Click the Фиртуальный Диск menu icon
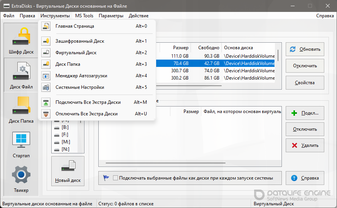The image size is (337, 208). (46, 53)
